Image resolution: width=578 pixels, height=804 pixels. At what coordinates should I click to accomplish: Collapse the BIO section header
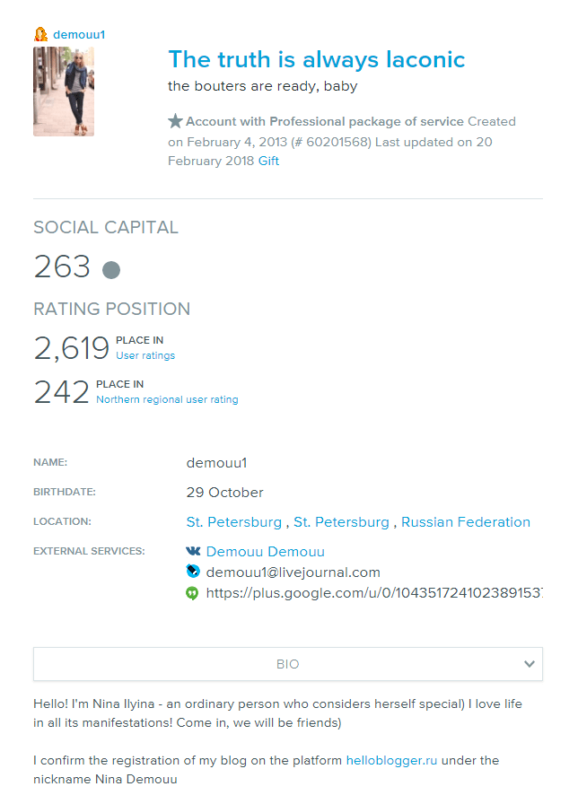pyautogui.click(x=287, y=664)
